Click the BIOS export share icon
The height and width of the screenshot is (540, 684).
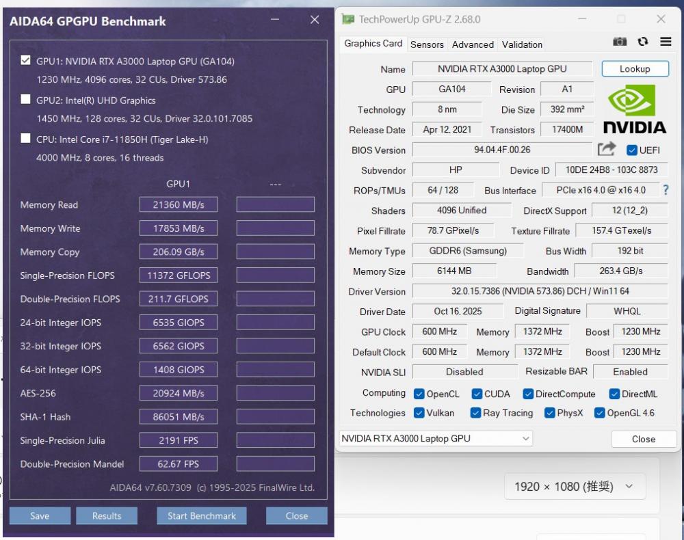pyautogui.click(x=606, y=149)
